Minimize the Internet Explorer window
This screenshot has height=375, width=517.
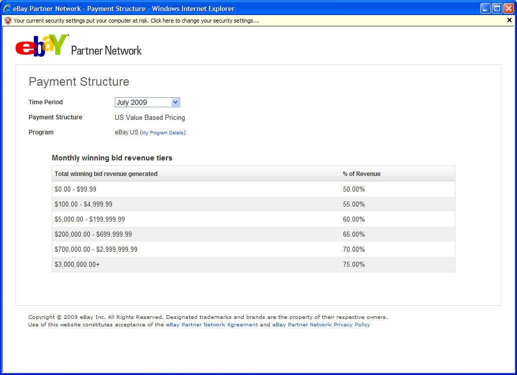485,8
